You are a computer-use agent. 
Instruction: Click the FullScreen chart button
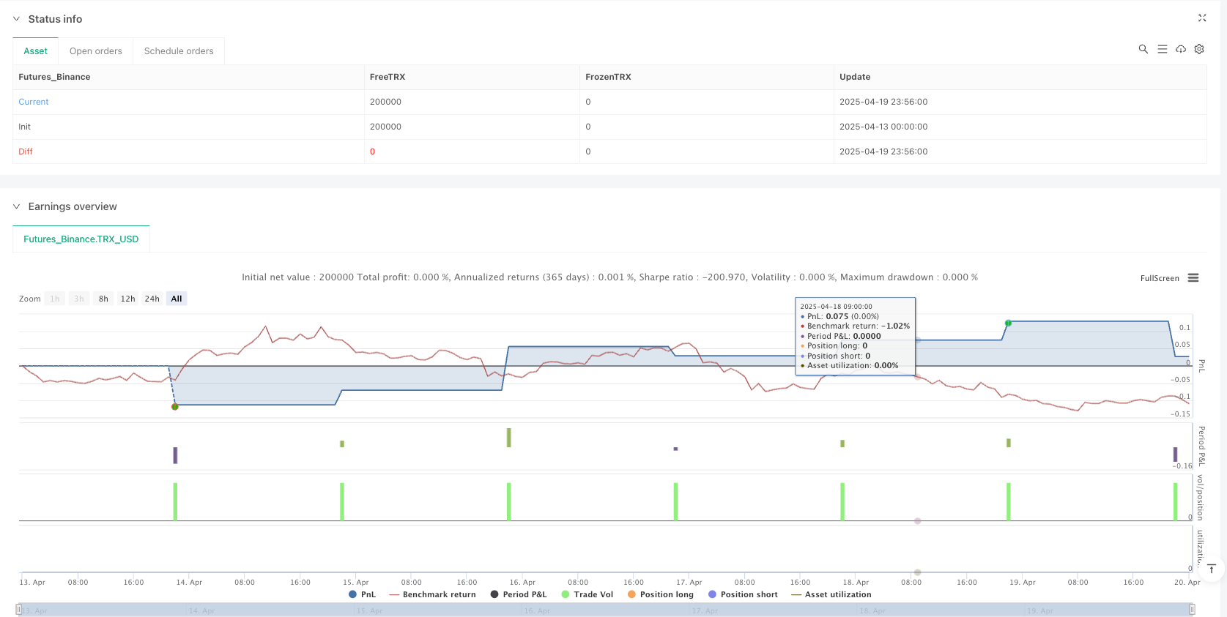(x=1160, y=278)
